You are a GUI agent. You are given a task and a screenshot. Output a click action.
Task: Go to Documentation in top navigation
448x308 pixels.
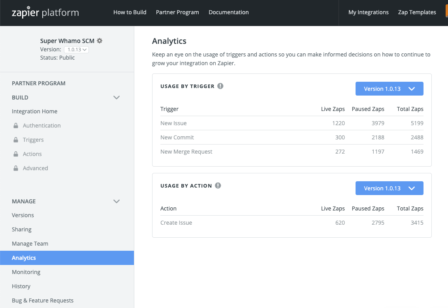(x=228, y=12)
